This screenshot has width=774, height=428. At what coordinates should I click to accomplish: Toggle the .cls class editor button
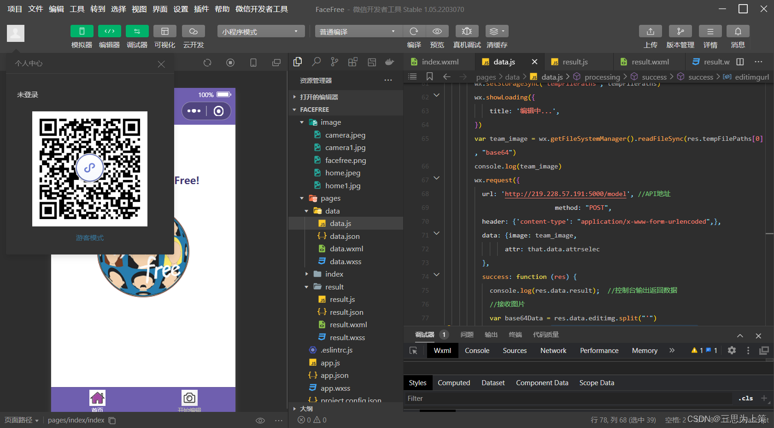(745, 399)
